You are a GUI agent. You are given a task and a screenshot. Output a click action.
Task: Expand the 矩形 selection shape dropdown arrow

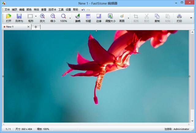(36, 16)
